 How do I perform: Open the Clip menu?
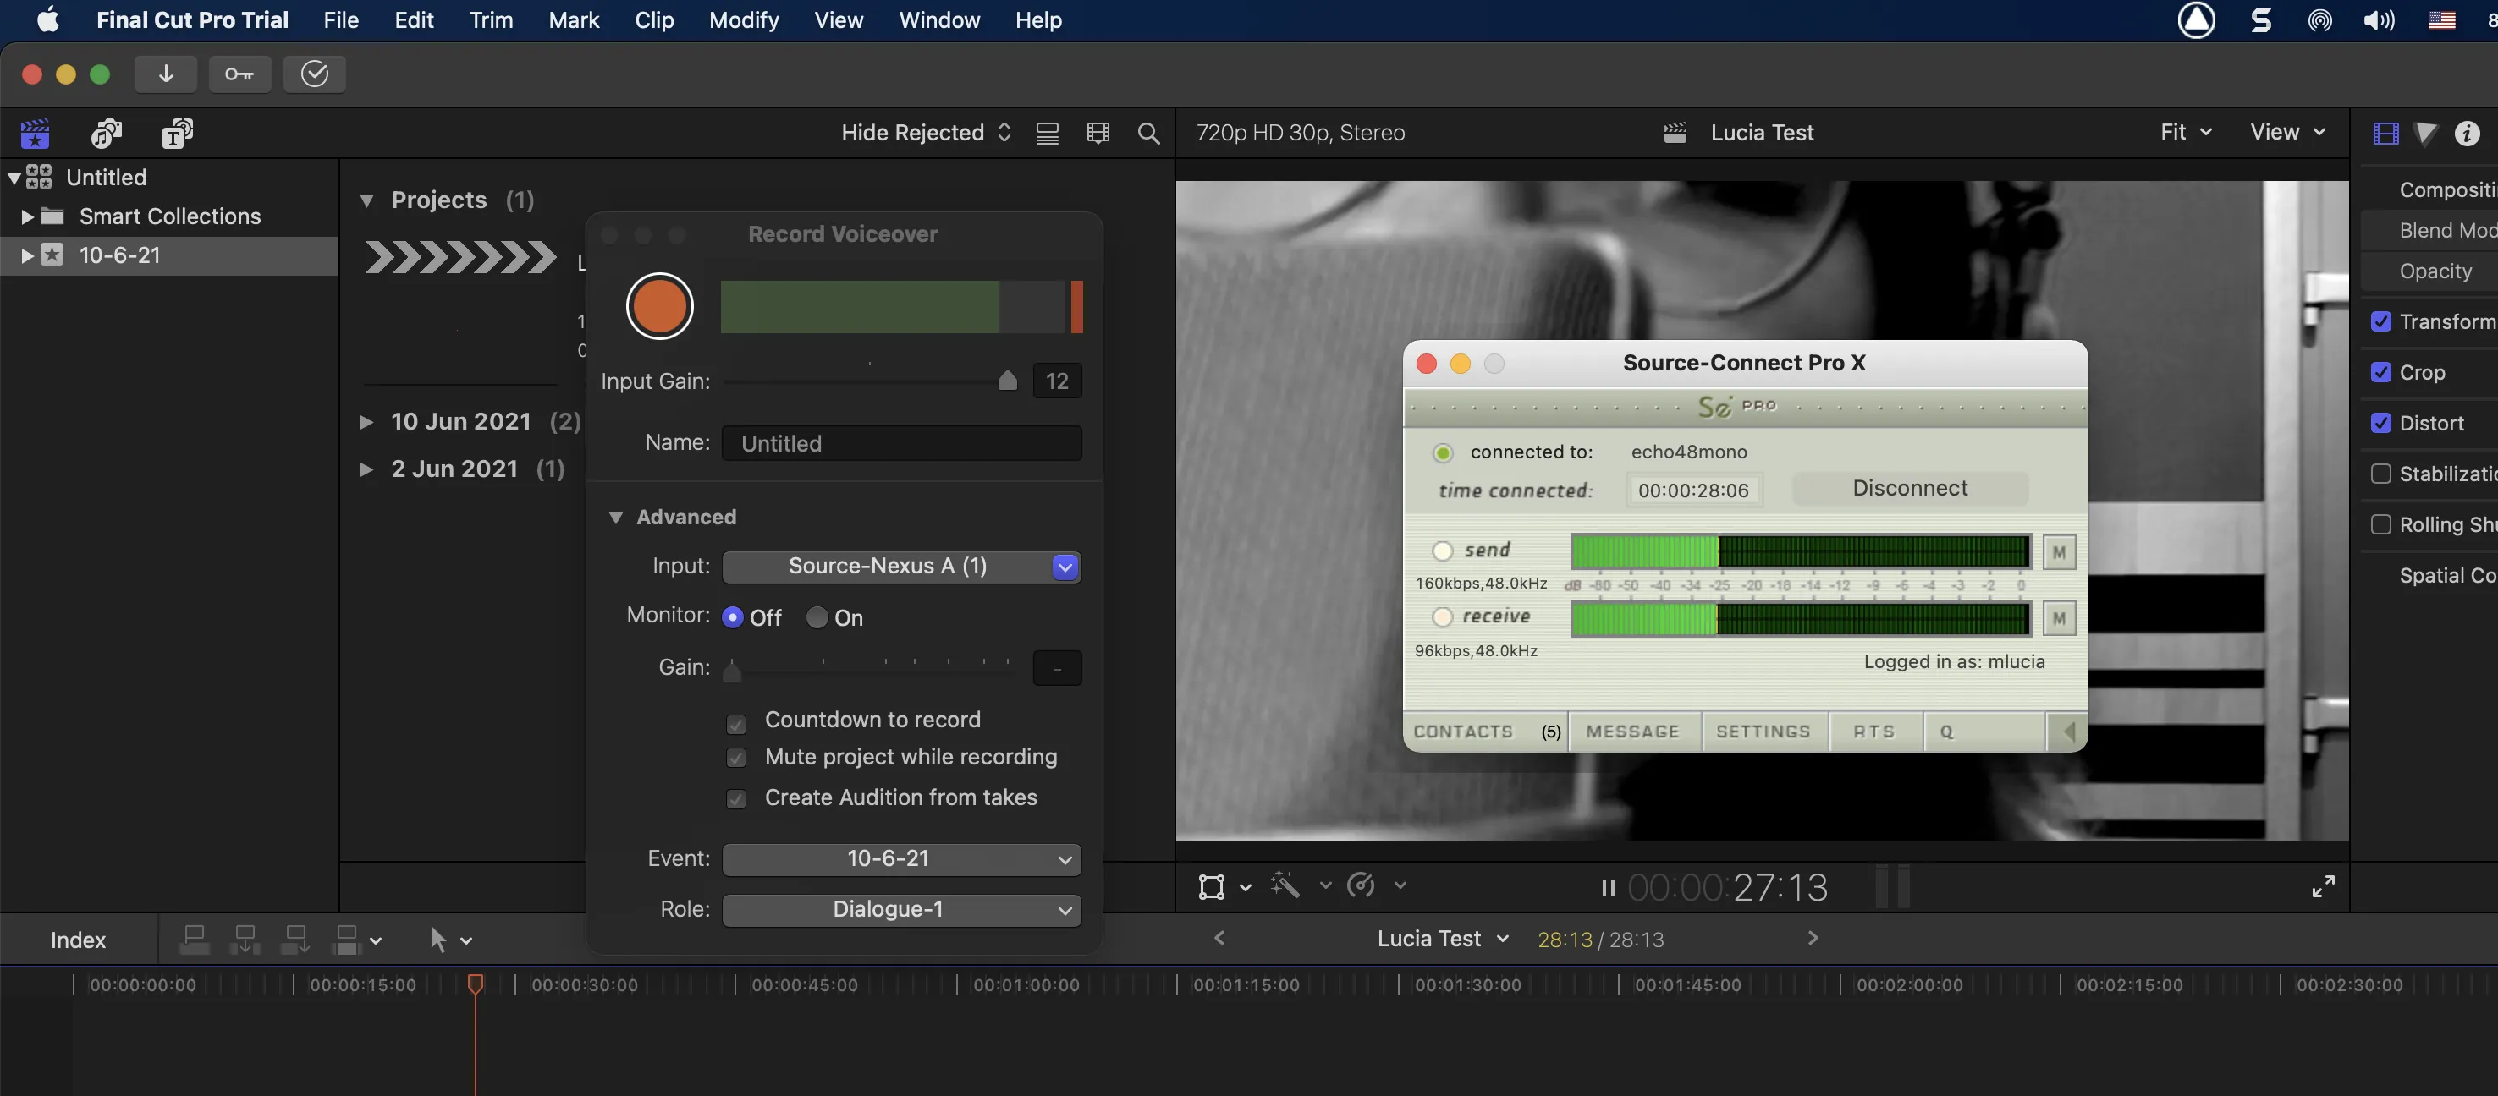[655, 19]
